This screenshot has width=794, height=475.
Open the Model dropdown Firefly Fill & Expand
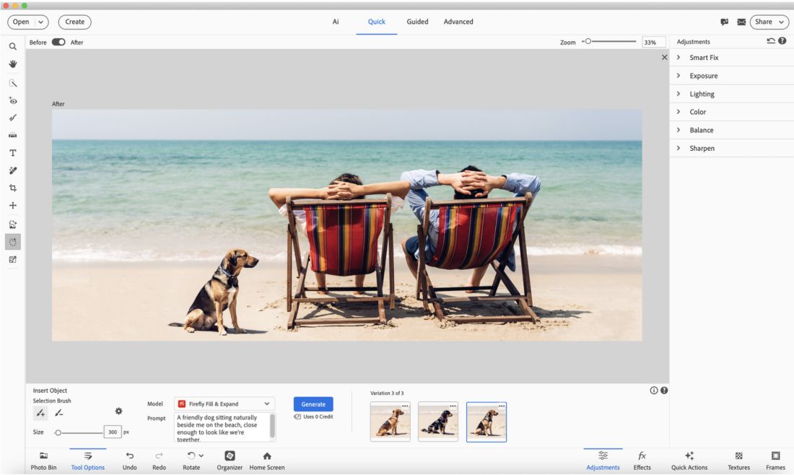224,404
